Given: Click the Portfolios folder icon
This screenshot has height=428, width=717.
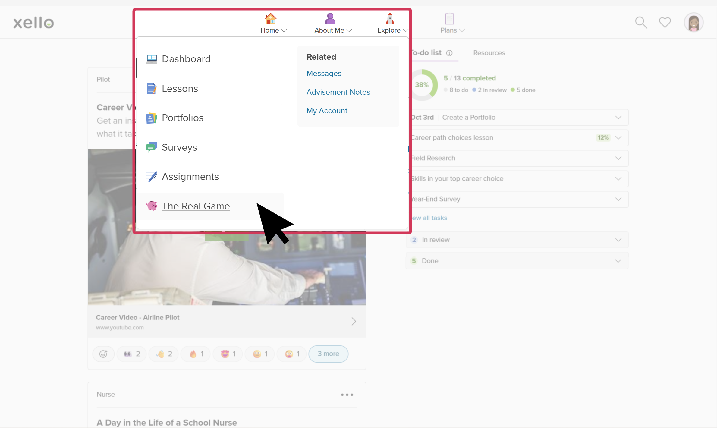Looking at the screenshot, I should [x=152, y=118].
